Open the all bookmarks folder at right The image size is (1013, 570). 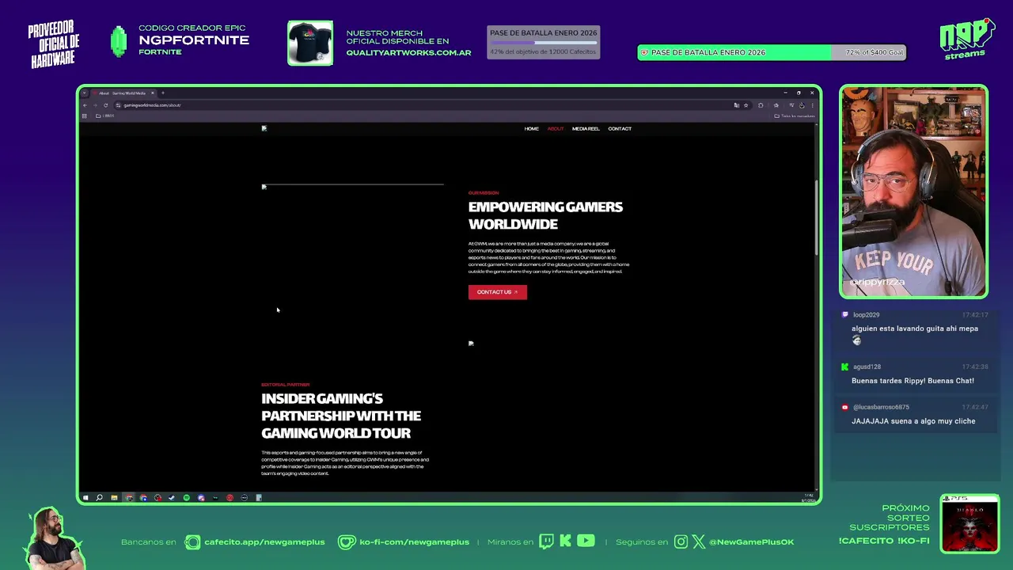(795, 116)
